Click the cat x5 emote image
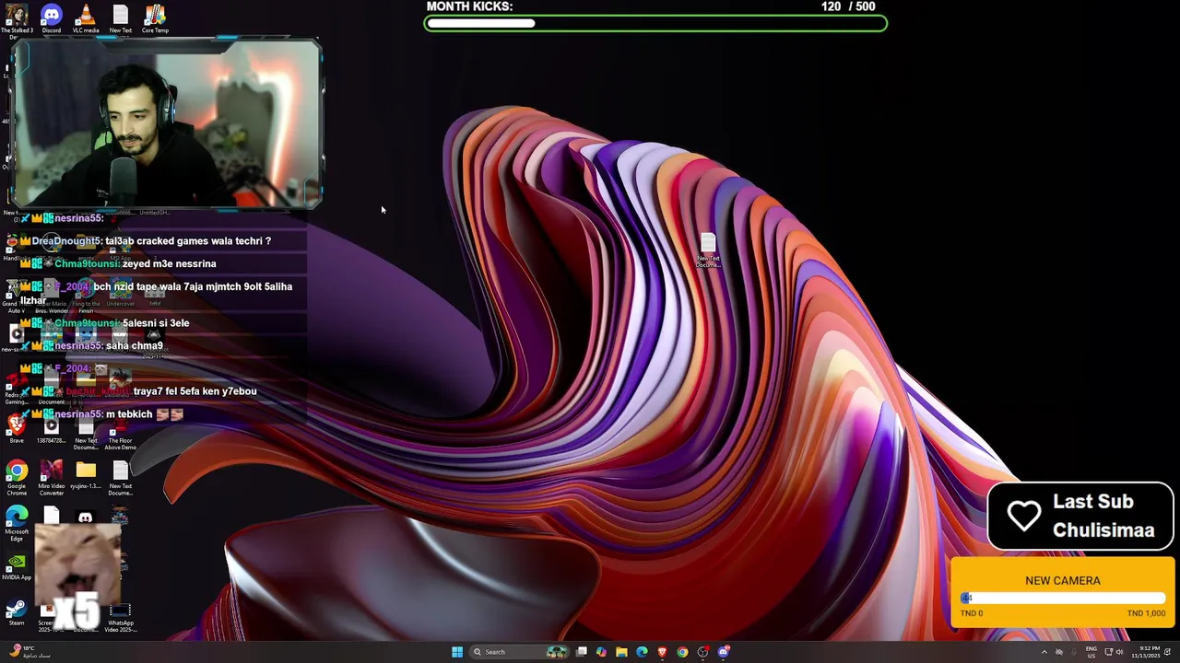The image size is (1180, 663). (x=77, y=576)
